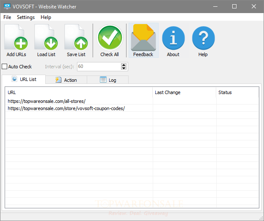Open the Settings menu
Viewport: 264px width, 221px height.
[x=26, y=17]
